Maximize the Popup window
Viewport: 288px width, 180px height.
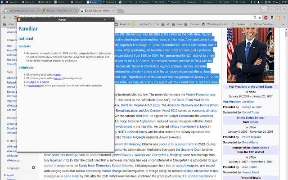point(108,20)
